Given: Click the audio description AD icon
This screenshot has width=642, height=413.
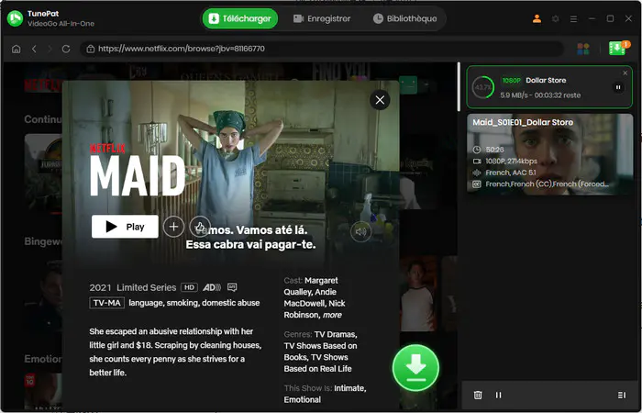Looking at the screenshot, I should click(212, 287).
